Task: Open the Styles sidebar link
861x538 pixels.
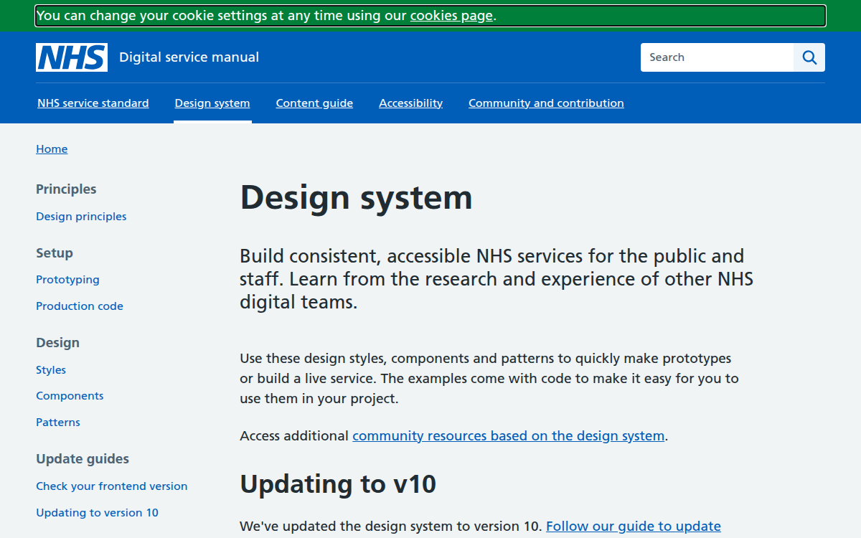Action: point(51,370)
